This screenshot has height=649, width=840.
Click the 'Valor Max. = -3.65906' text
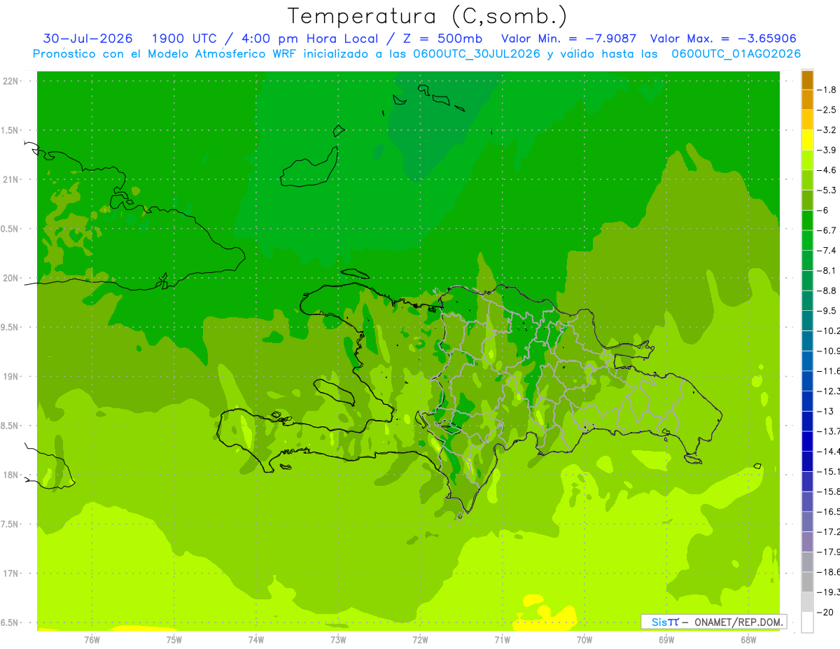pos(723,39)
